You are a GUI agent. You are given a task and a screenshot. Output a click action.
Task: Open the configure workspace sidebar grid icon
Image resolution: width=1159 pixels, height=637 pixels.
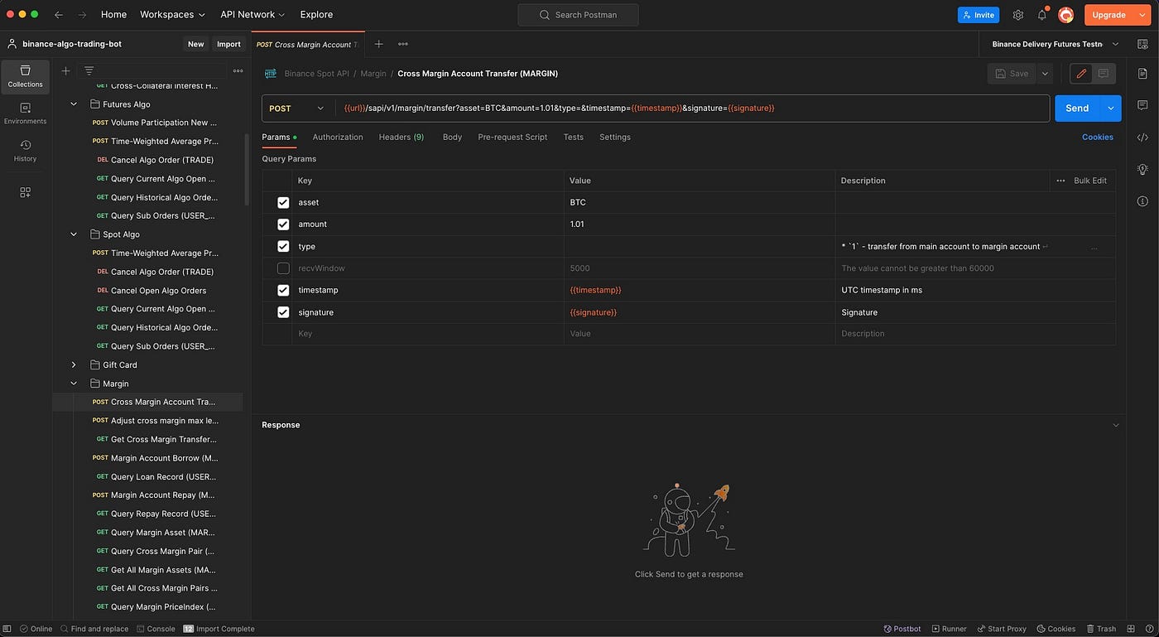tap(25, 192)
